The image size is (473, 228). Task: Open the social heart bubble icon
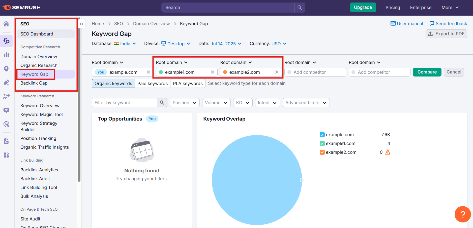6,110
